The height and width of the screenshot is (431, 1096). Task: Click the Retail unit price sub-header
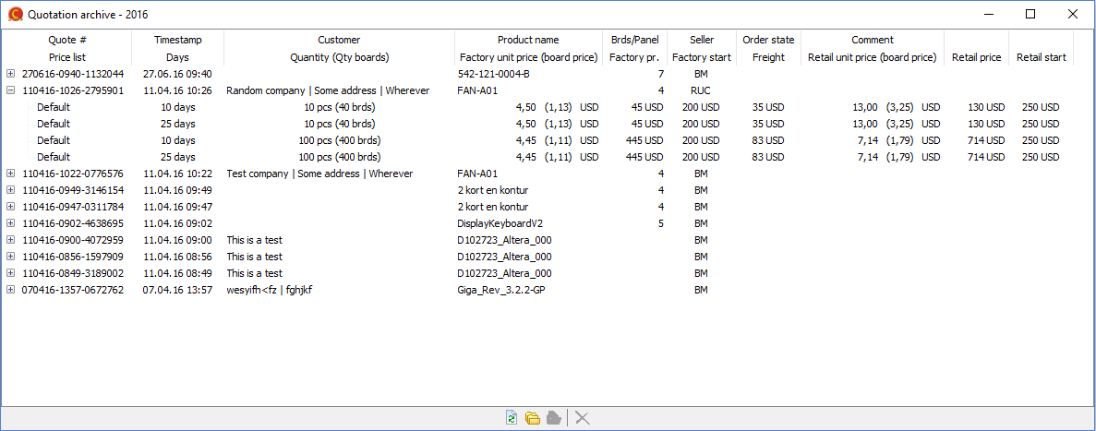click(x=873, y=57)
